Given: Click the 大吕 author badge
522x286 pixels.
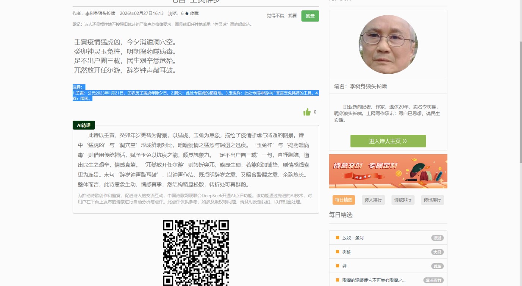Looking at the screenshot, I should point(437,252).
